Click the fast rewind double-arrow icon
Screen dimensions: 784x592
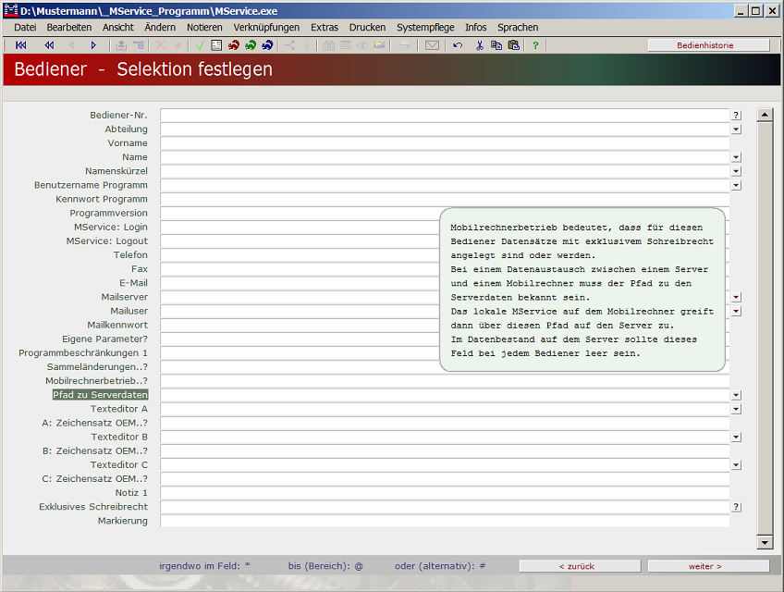tap(49, 45)
